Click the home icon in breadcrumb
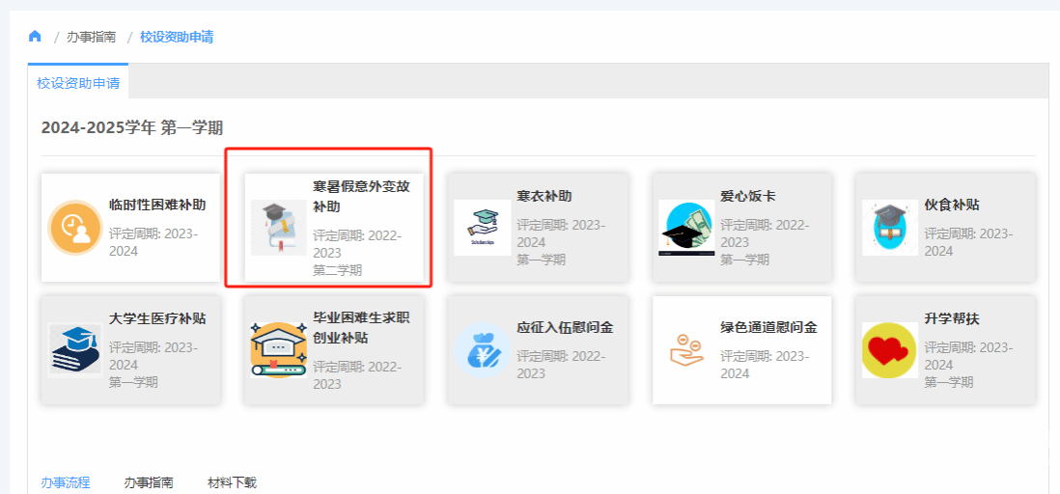Screen dimensions: 1060x494 35,37
